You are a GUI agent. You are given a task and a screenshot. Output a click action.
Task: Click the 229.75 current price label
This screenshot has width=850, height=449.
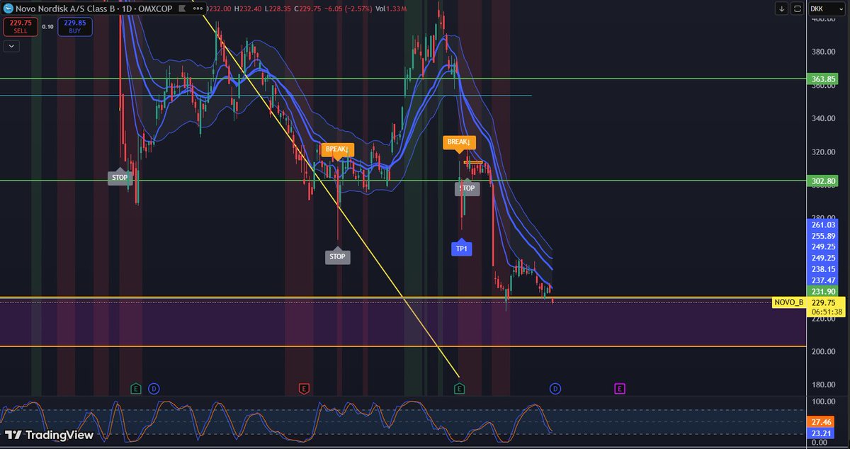822,302
